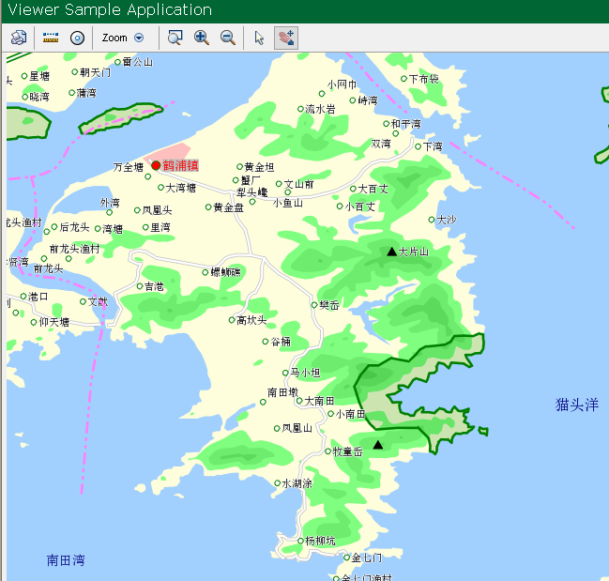Select the zoom rectangle tool
The width and height of the screenshot is (609, 581).
pos(175,38)
